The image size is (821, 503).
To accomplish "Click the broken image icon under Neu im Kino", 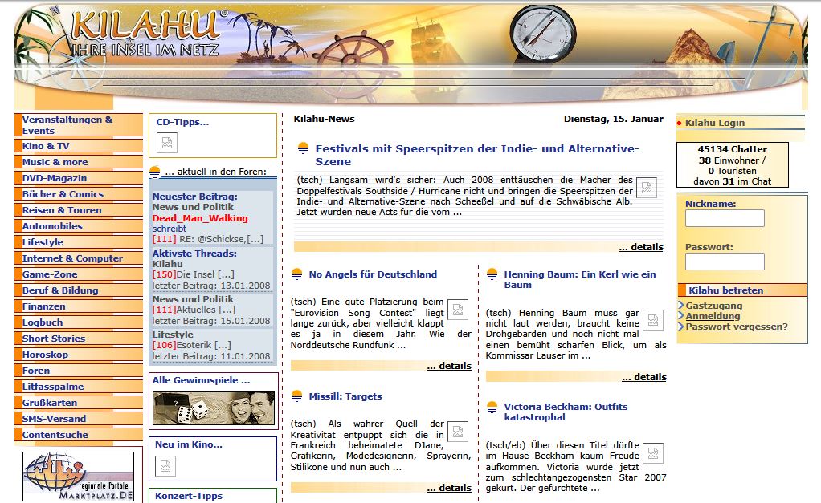I will click(165, 466).
